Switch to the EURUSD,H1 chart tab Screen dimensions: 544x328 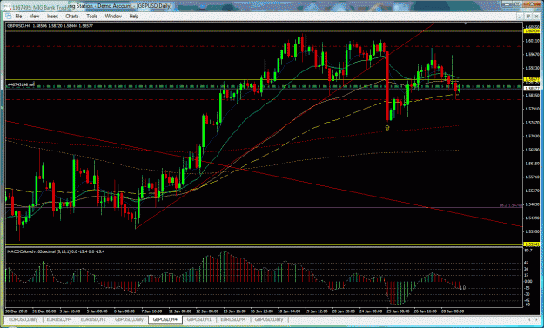93,319
